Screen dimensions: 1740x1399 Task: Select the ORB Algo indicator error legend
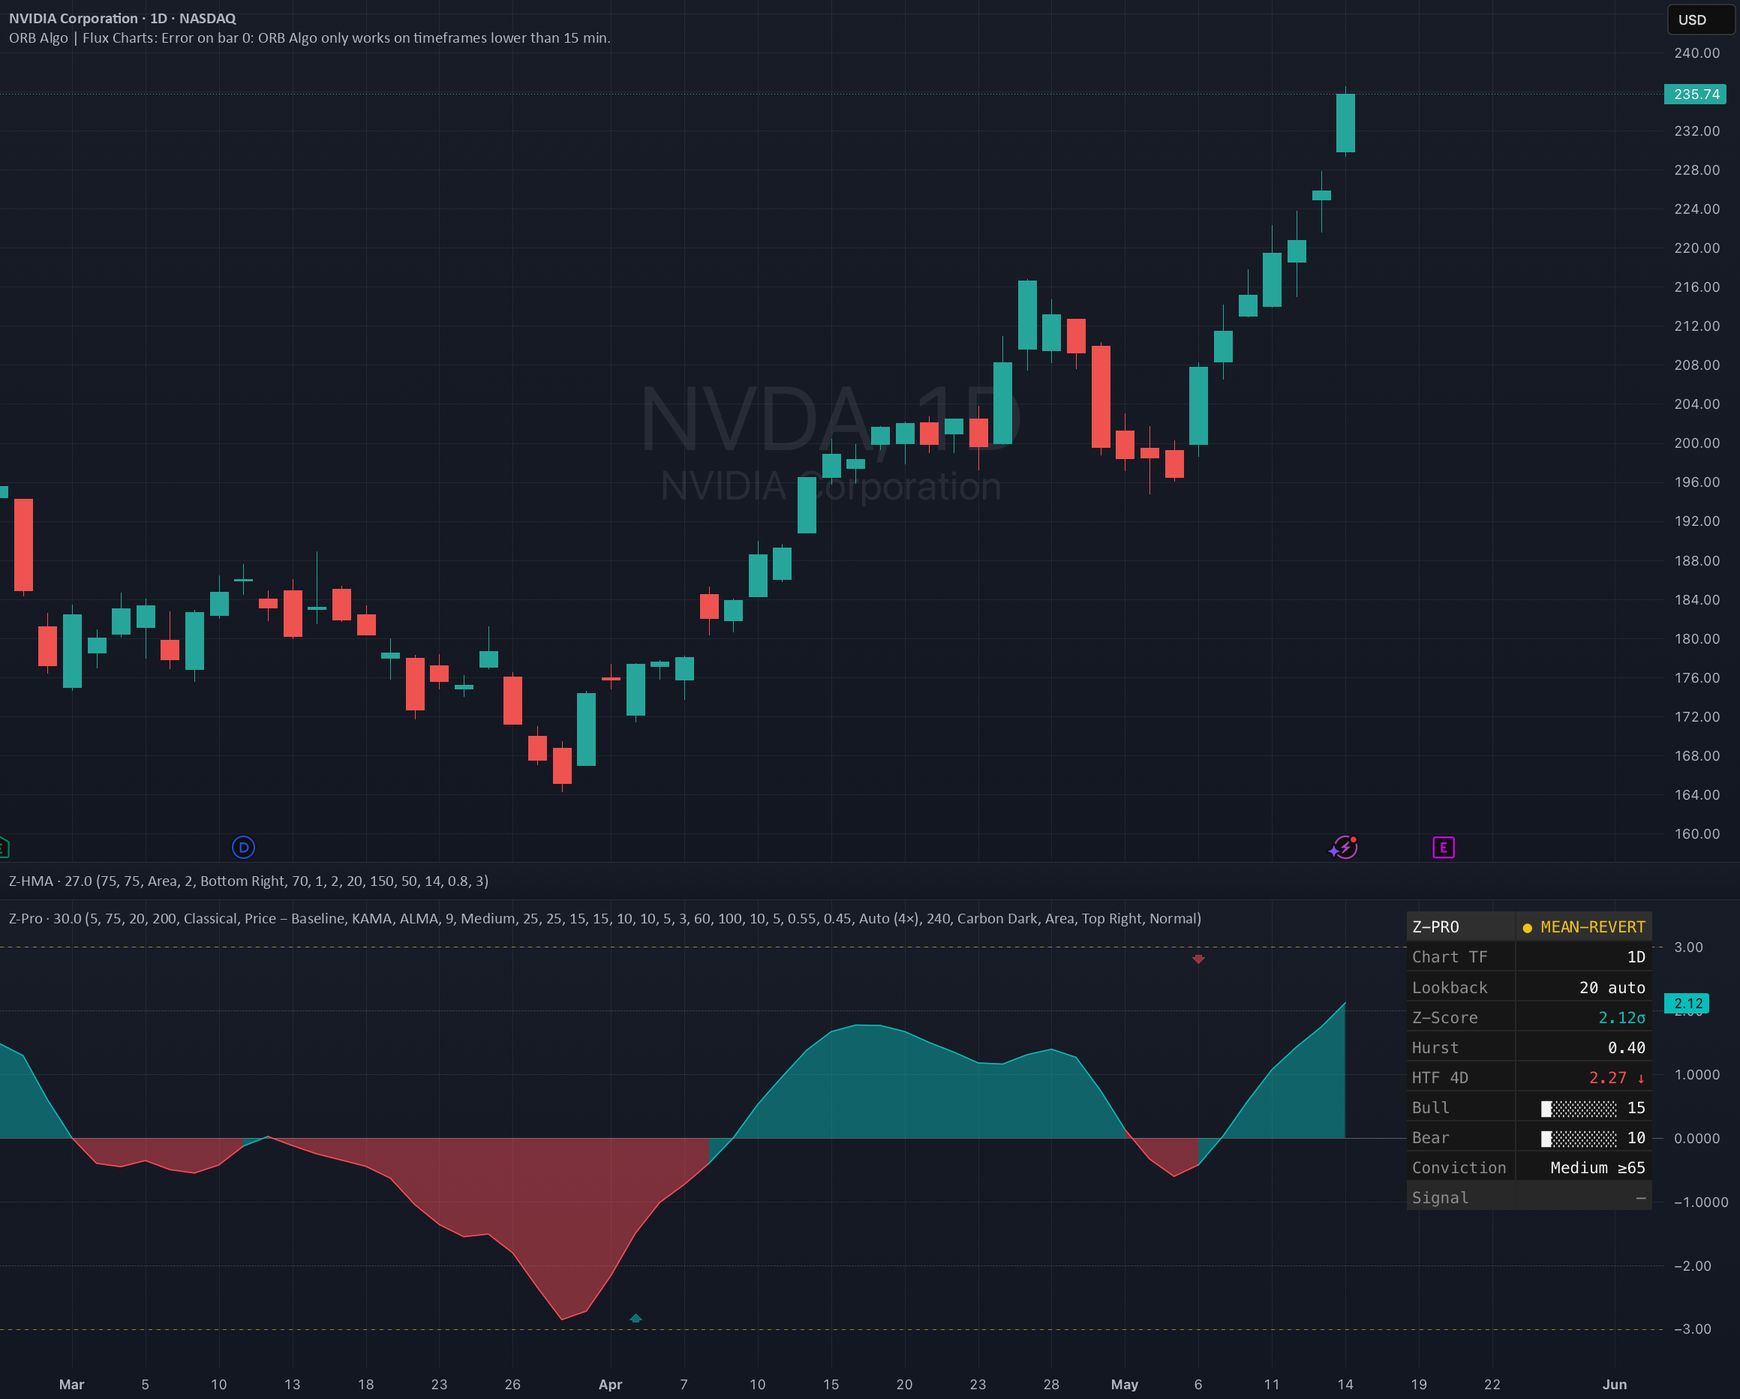[309, 38]
